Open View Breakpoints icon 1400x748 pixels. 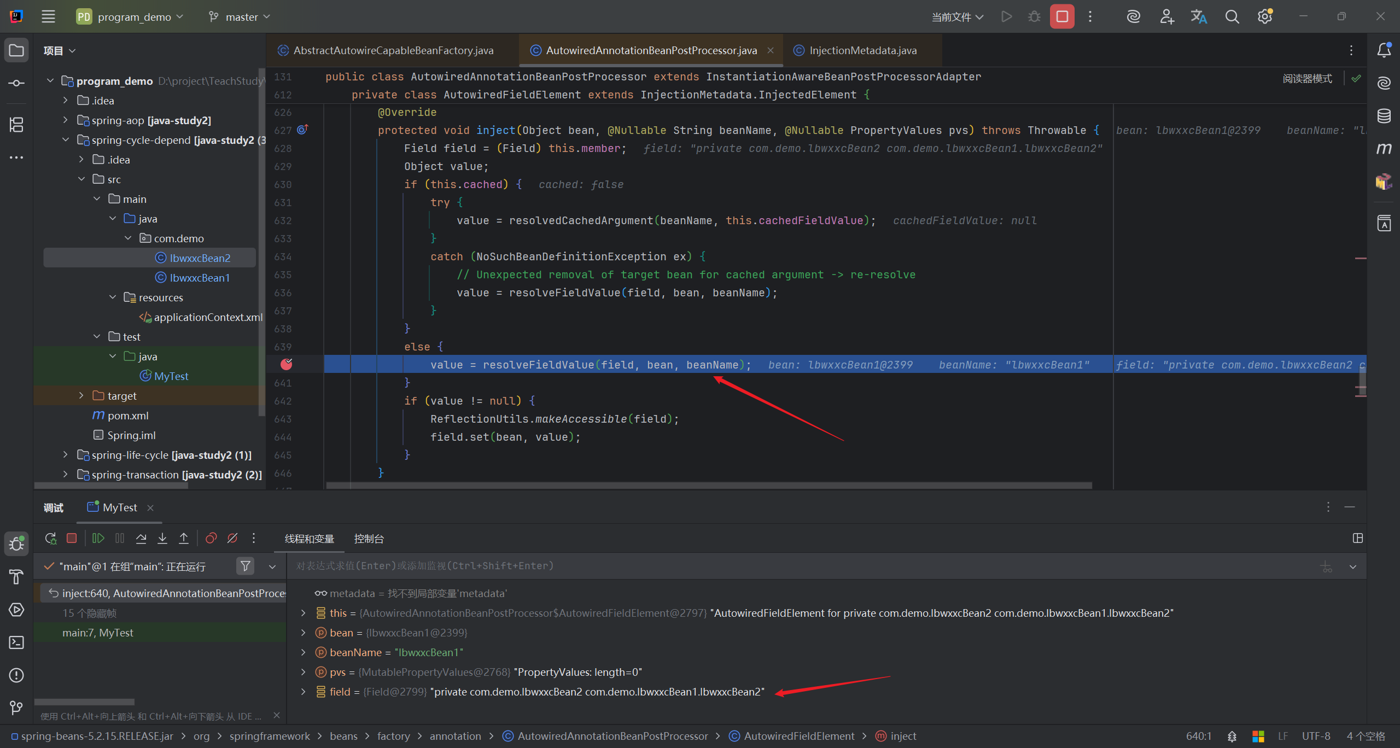pyautogui.click(x=211, y=539)
